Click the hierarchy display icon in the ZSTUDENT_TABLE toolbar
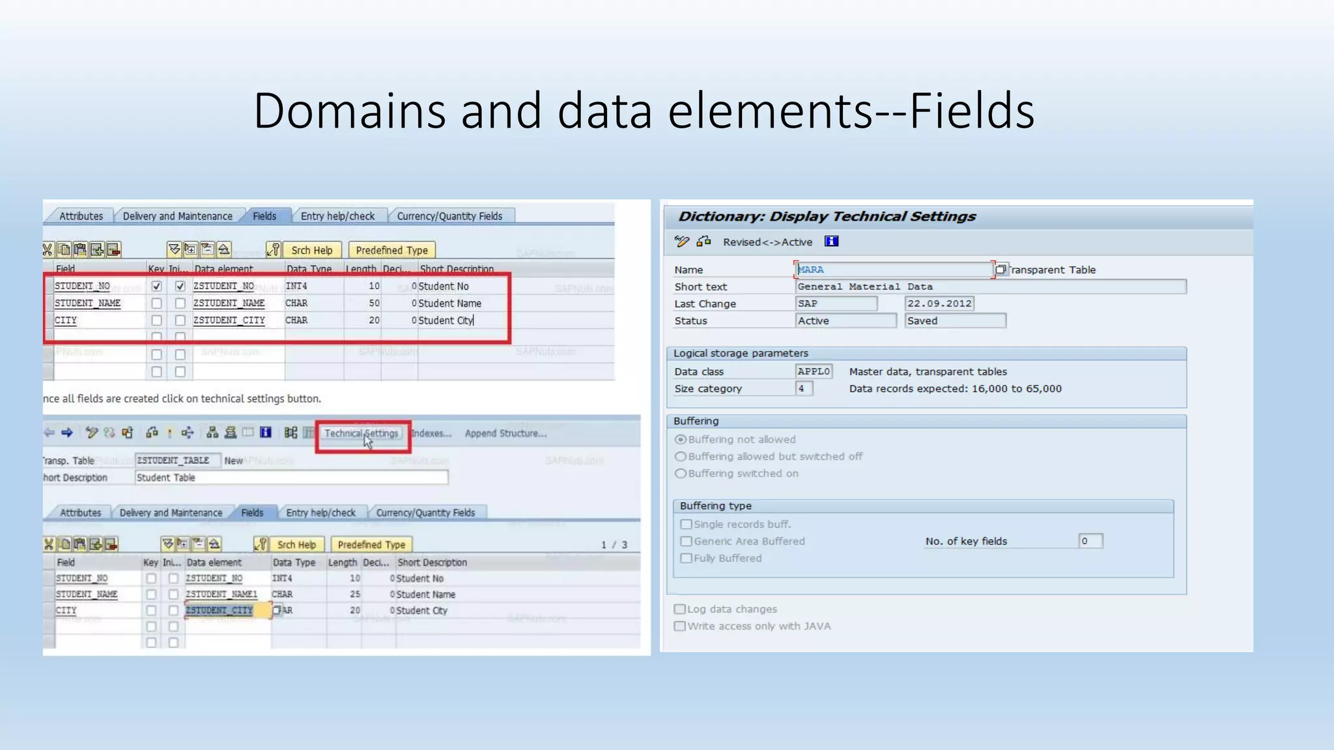This screenshot has width=1334, height=750. click(212, 432)
